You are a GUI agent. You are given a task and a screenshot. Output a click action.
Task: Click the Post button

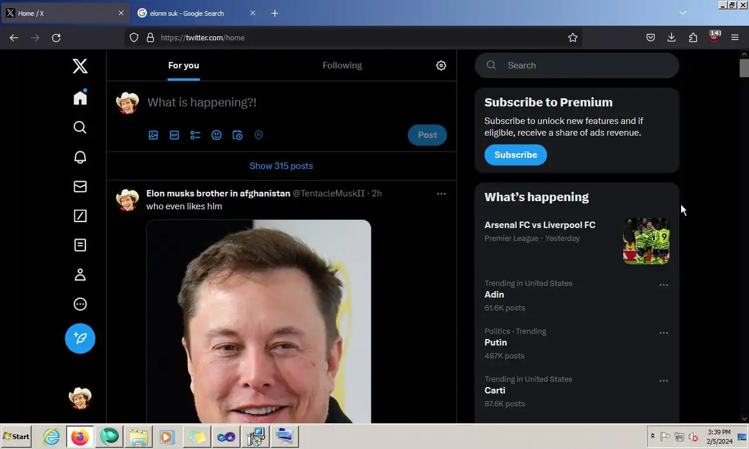click(427, 135)
